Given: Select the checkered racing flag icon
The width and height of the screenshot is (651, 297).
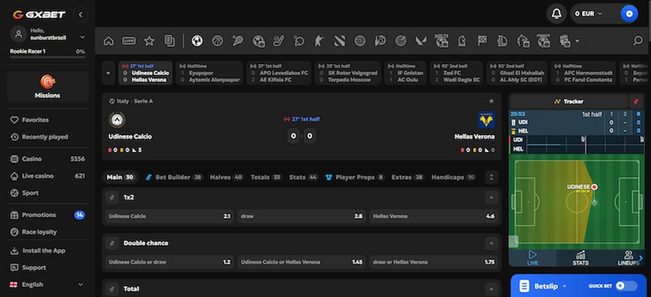Looking at the screenshot, I should [482, 41].
